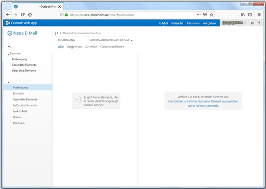
Task: Open mailbox Gesendete Elemente folder below Entwürfe
Action: pyautogui.click(x=25, y=100)
